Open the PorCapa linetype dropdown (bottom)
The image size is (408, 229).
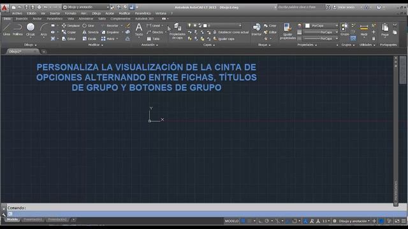coord(321,38)
